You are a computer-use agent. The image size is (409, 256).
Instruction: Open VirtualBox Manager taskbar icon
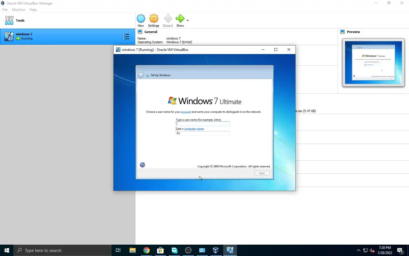[216, 250]
